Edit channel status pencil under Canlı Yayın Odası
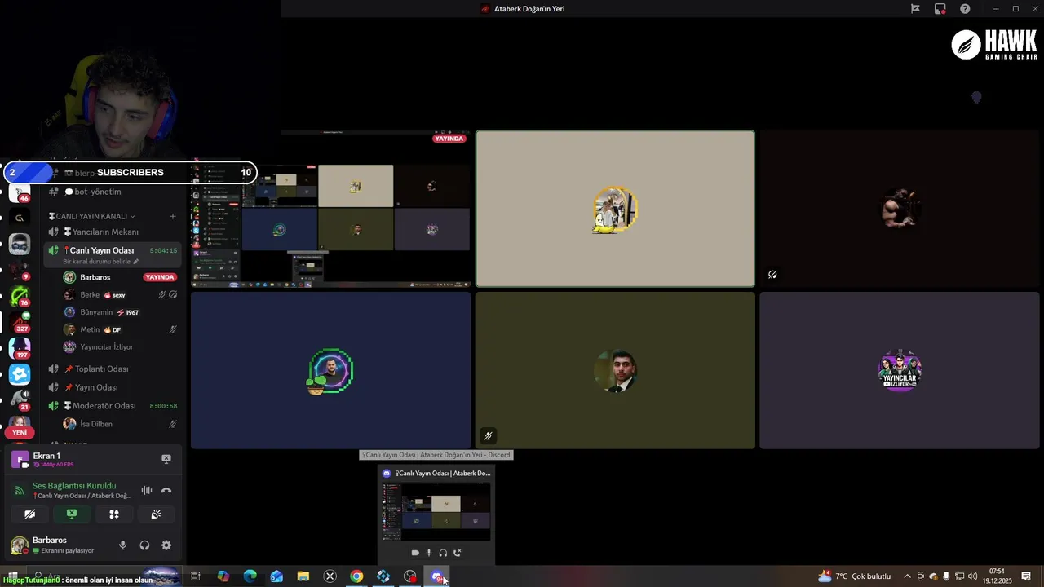This screenshot has width=1044, height=587. (136, 262)
